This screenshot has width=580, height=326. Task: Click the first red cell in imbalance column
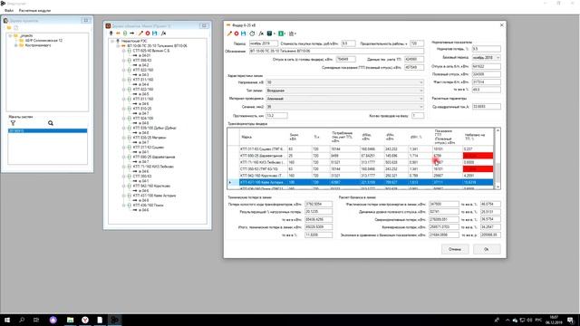tap(478, 156)
